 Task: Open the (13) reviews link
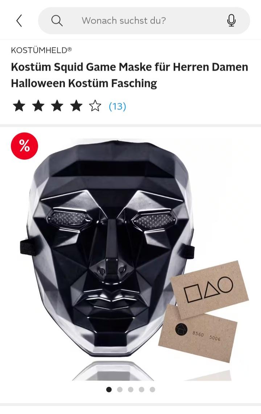(117, 107)
